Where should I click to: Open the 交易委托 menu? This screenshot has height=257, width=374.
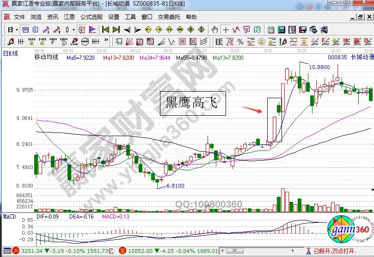169,17
